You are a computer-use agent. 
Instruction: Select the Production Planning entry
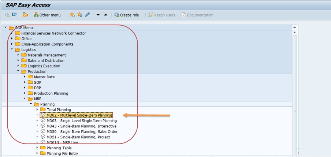[x=51, y=93]
